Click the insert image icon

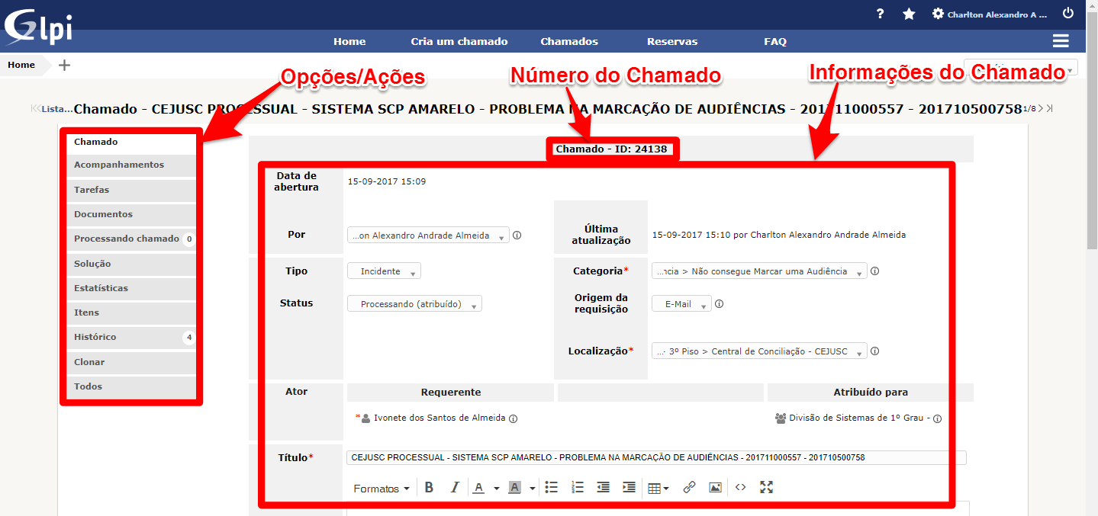click(x=715, y=488)
